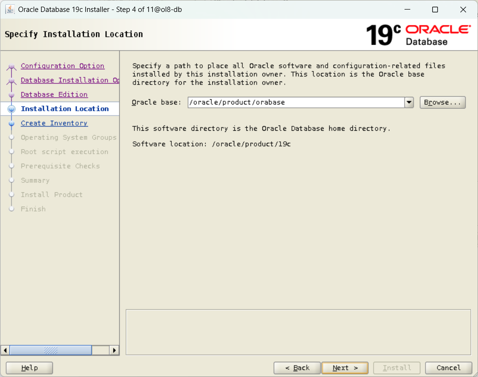This screenshot has width=478, height=377.
Task: Click the Install Product step label
Action: click(x=52, y=195)
